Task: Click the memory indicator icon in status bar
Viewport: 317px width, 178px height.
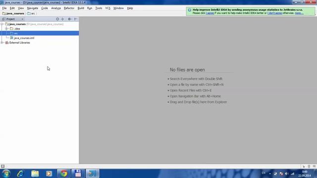Action: click(x=314, y=166)
